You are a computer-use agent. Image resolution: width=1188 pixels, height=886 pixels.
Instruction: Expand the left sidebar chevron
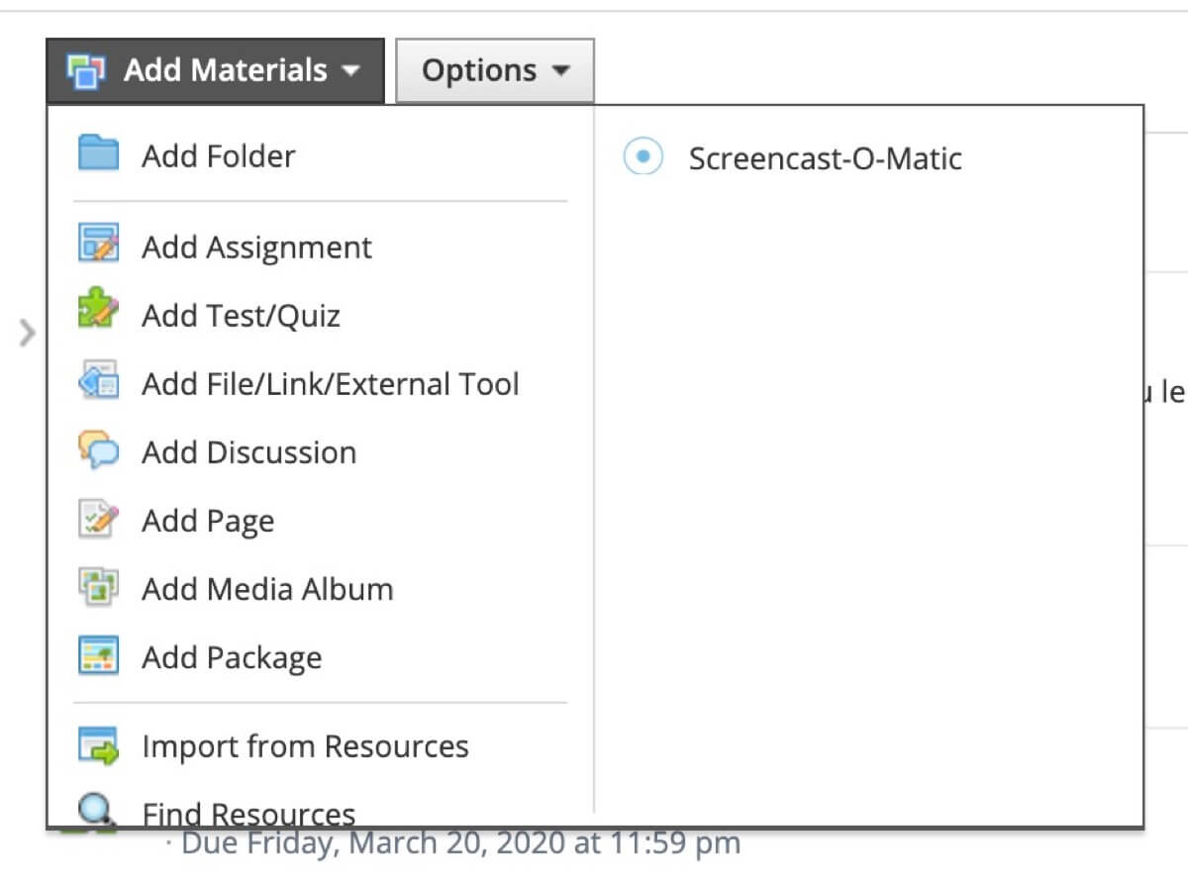click(x=27, y=334)
